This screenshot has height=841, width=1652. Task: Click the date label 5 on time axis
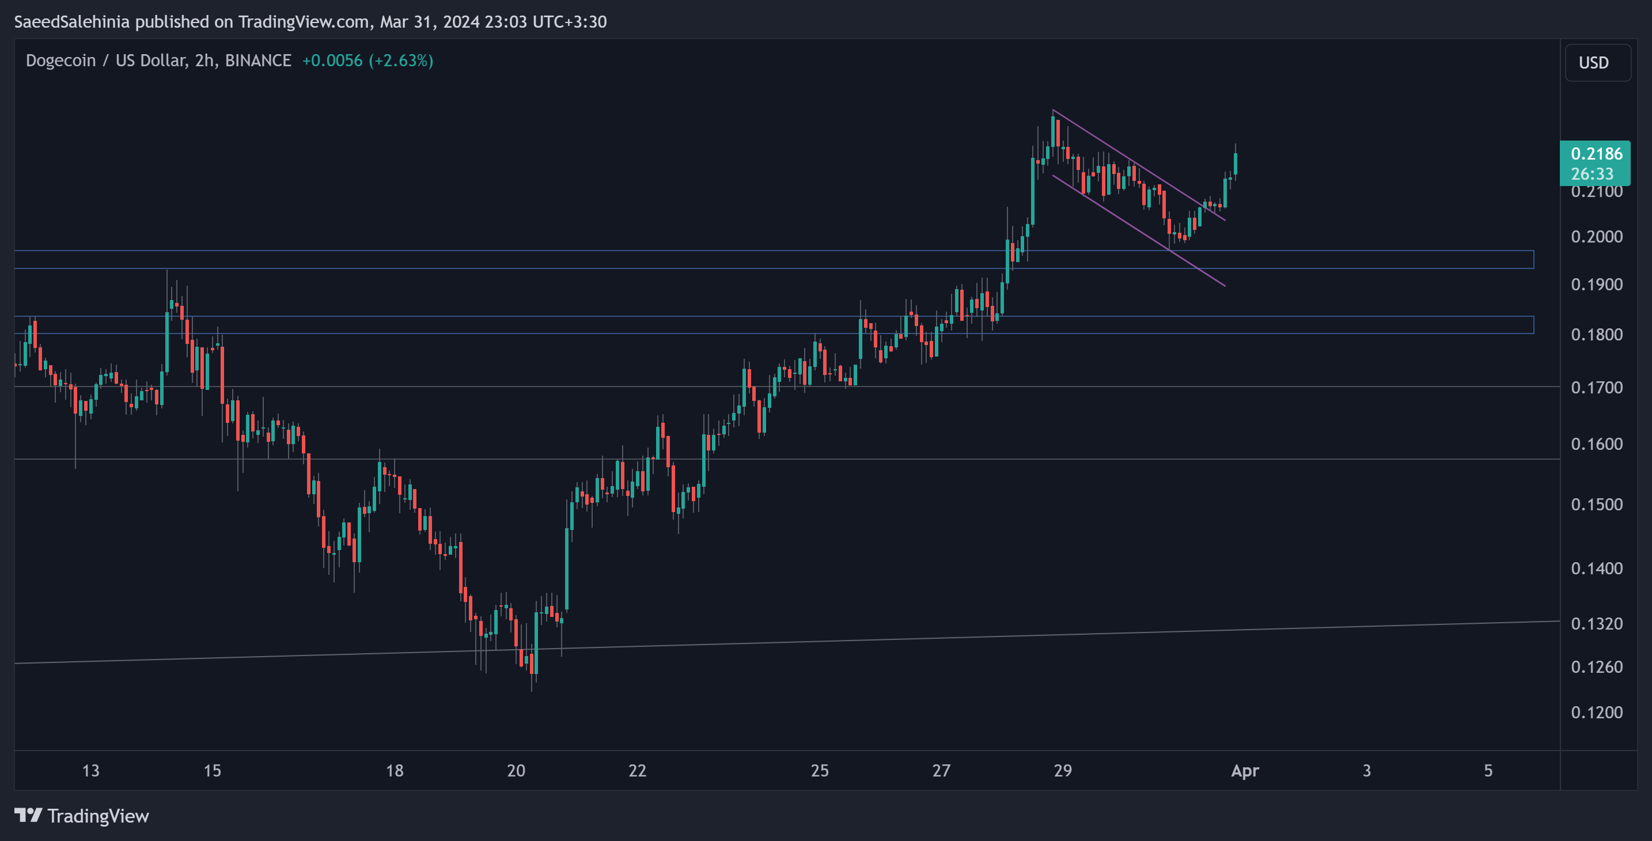1488,770
